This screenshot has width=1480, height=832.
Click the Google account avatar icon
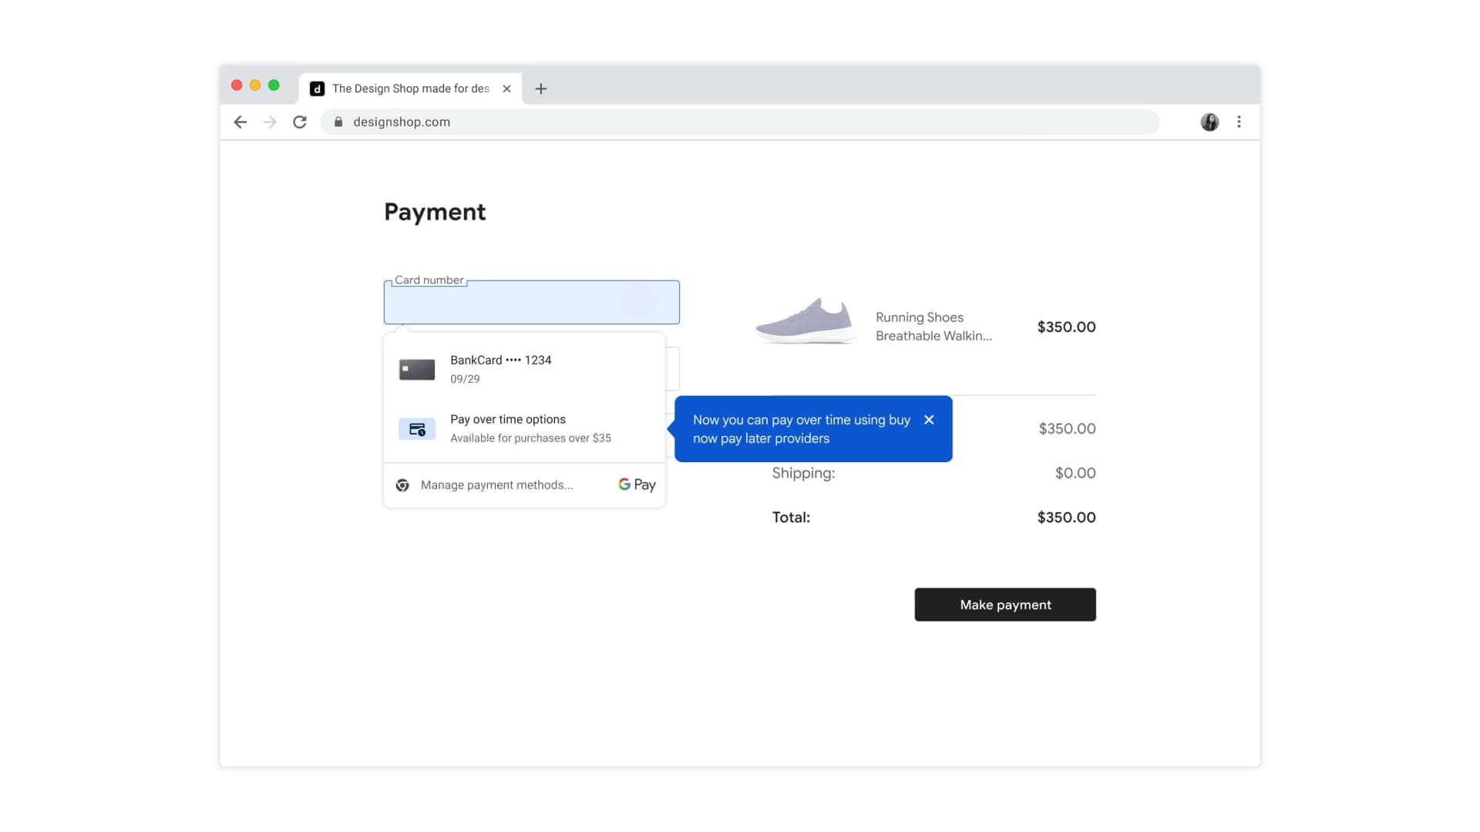tap(1209, 122)
